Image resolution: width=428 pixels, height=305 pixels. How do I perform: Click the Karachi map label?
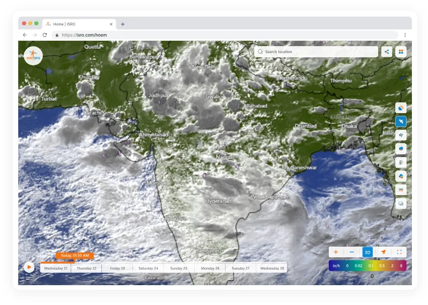[93, 113]
